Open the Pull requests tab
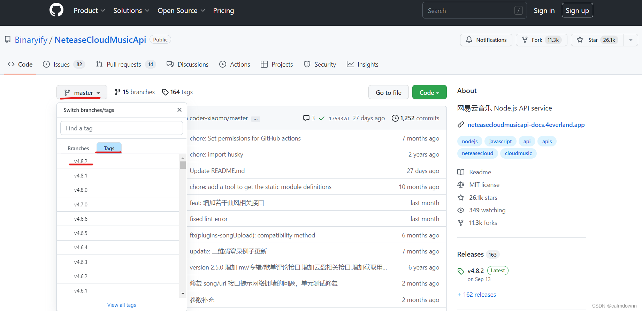 tap(125, 65)
